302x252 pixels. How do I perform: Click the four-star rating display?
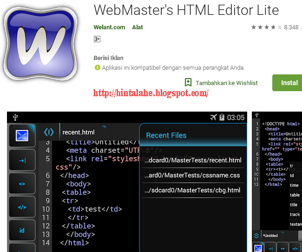click(x=266, y=27)
